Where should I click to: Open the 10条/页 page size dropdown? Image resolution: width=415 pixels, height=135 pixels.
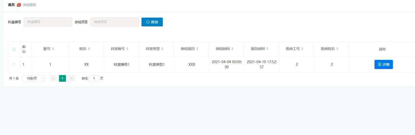pos(34,78)
